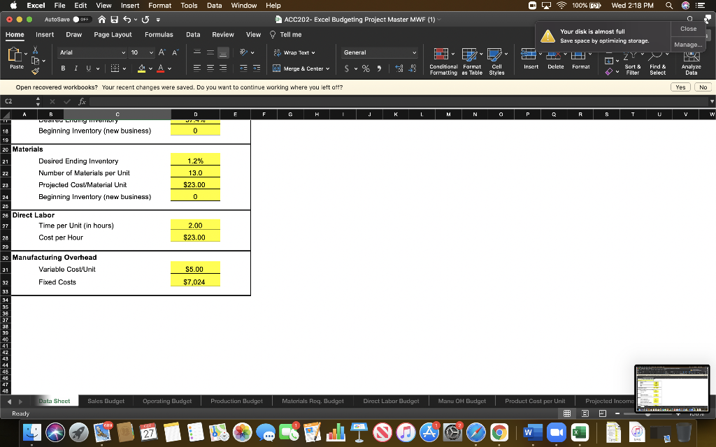Switch to the Formulas ribbon tab
Screen dimensions: 716x447
pos(159,34)
